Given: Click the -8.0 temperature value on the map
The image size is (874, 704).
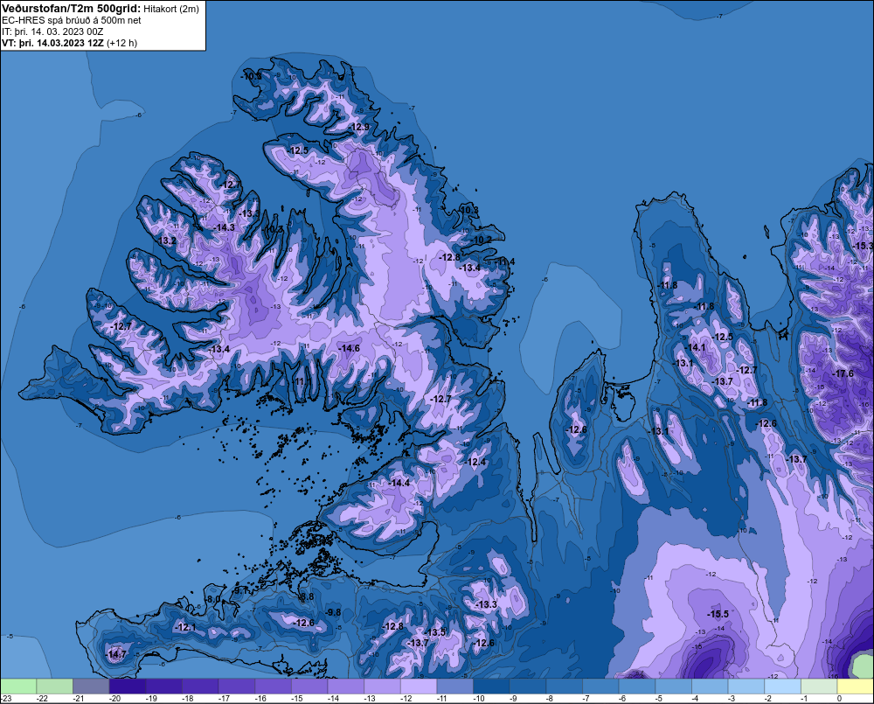Looking at the screenshot, I should point(213,600).
